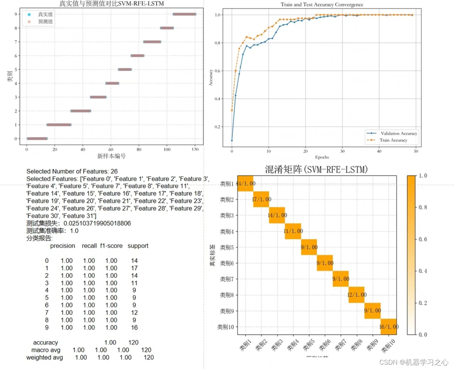
Task: Click the x-axis label 新样本编号
Action: pyautogui.click(x=111, y=156)
